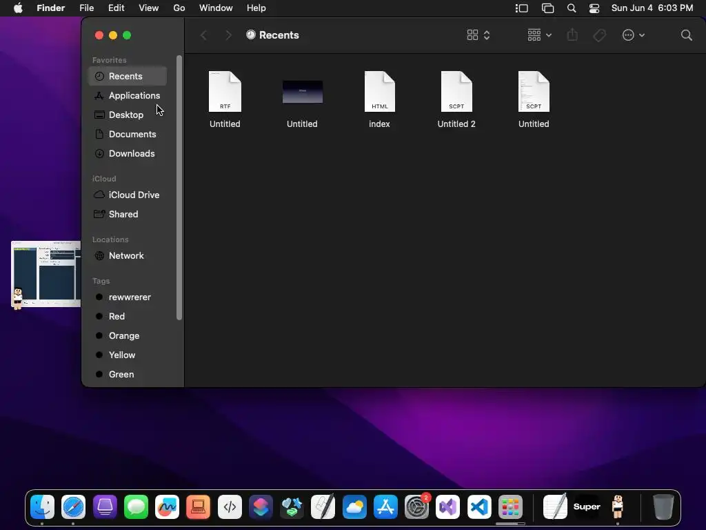
Task: Open the Window menu
Action: click(216, 8)
